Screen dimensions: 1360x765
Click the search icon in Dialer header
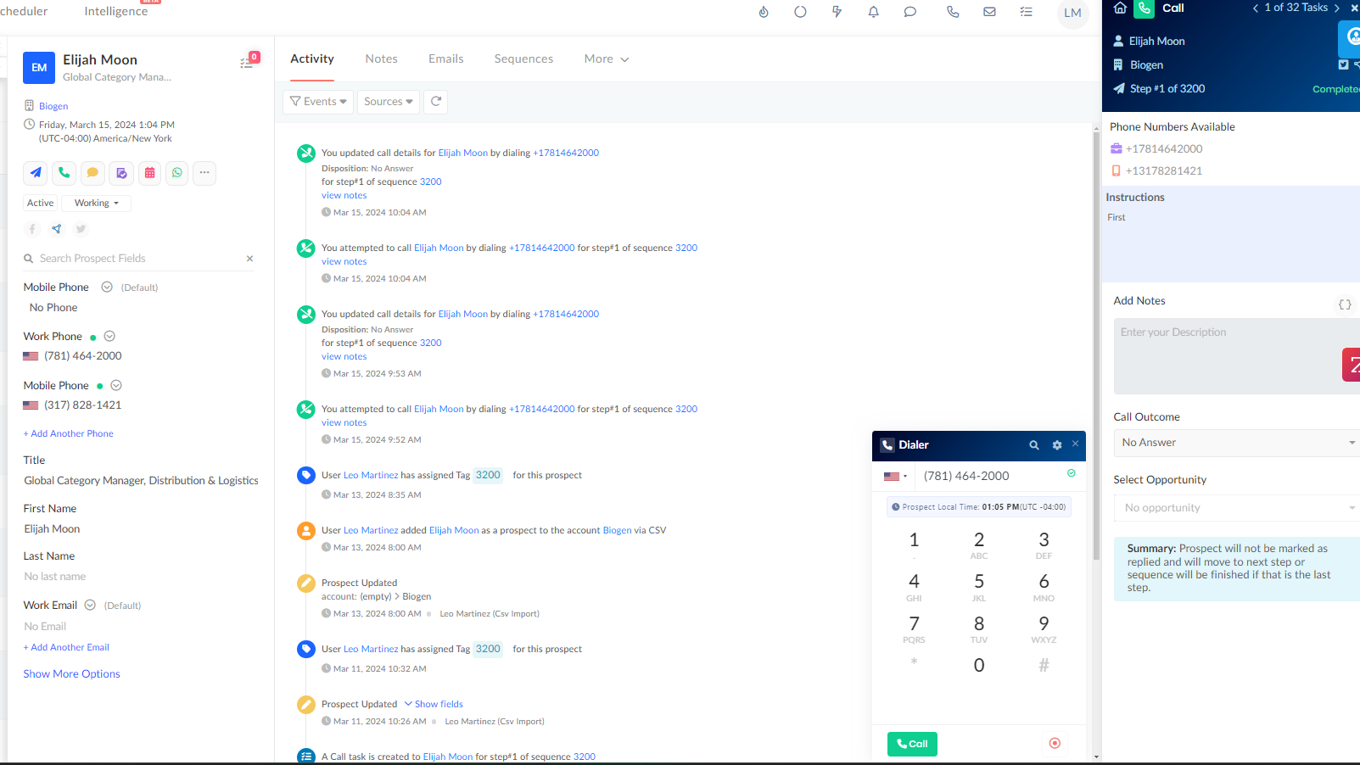[1033, 445]
